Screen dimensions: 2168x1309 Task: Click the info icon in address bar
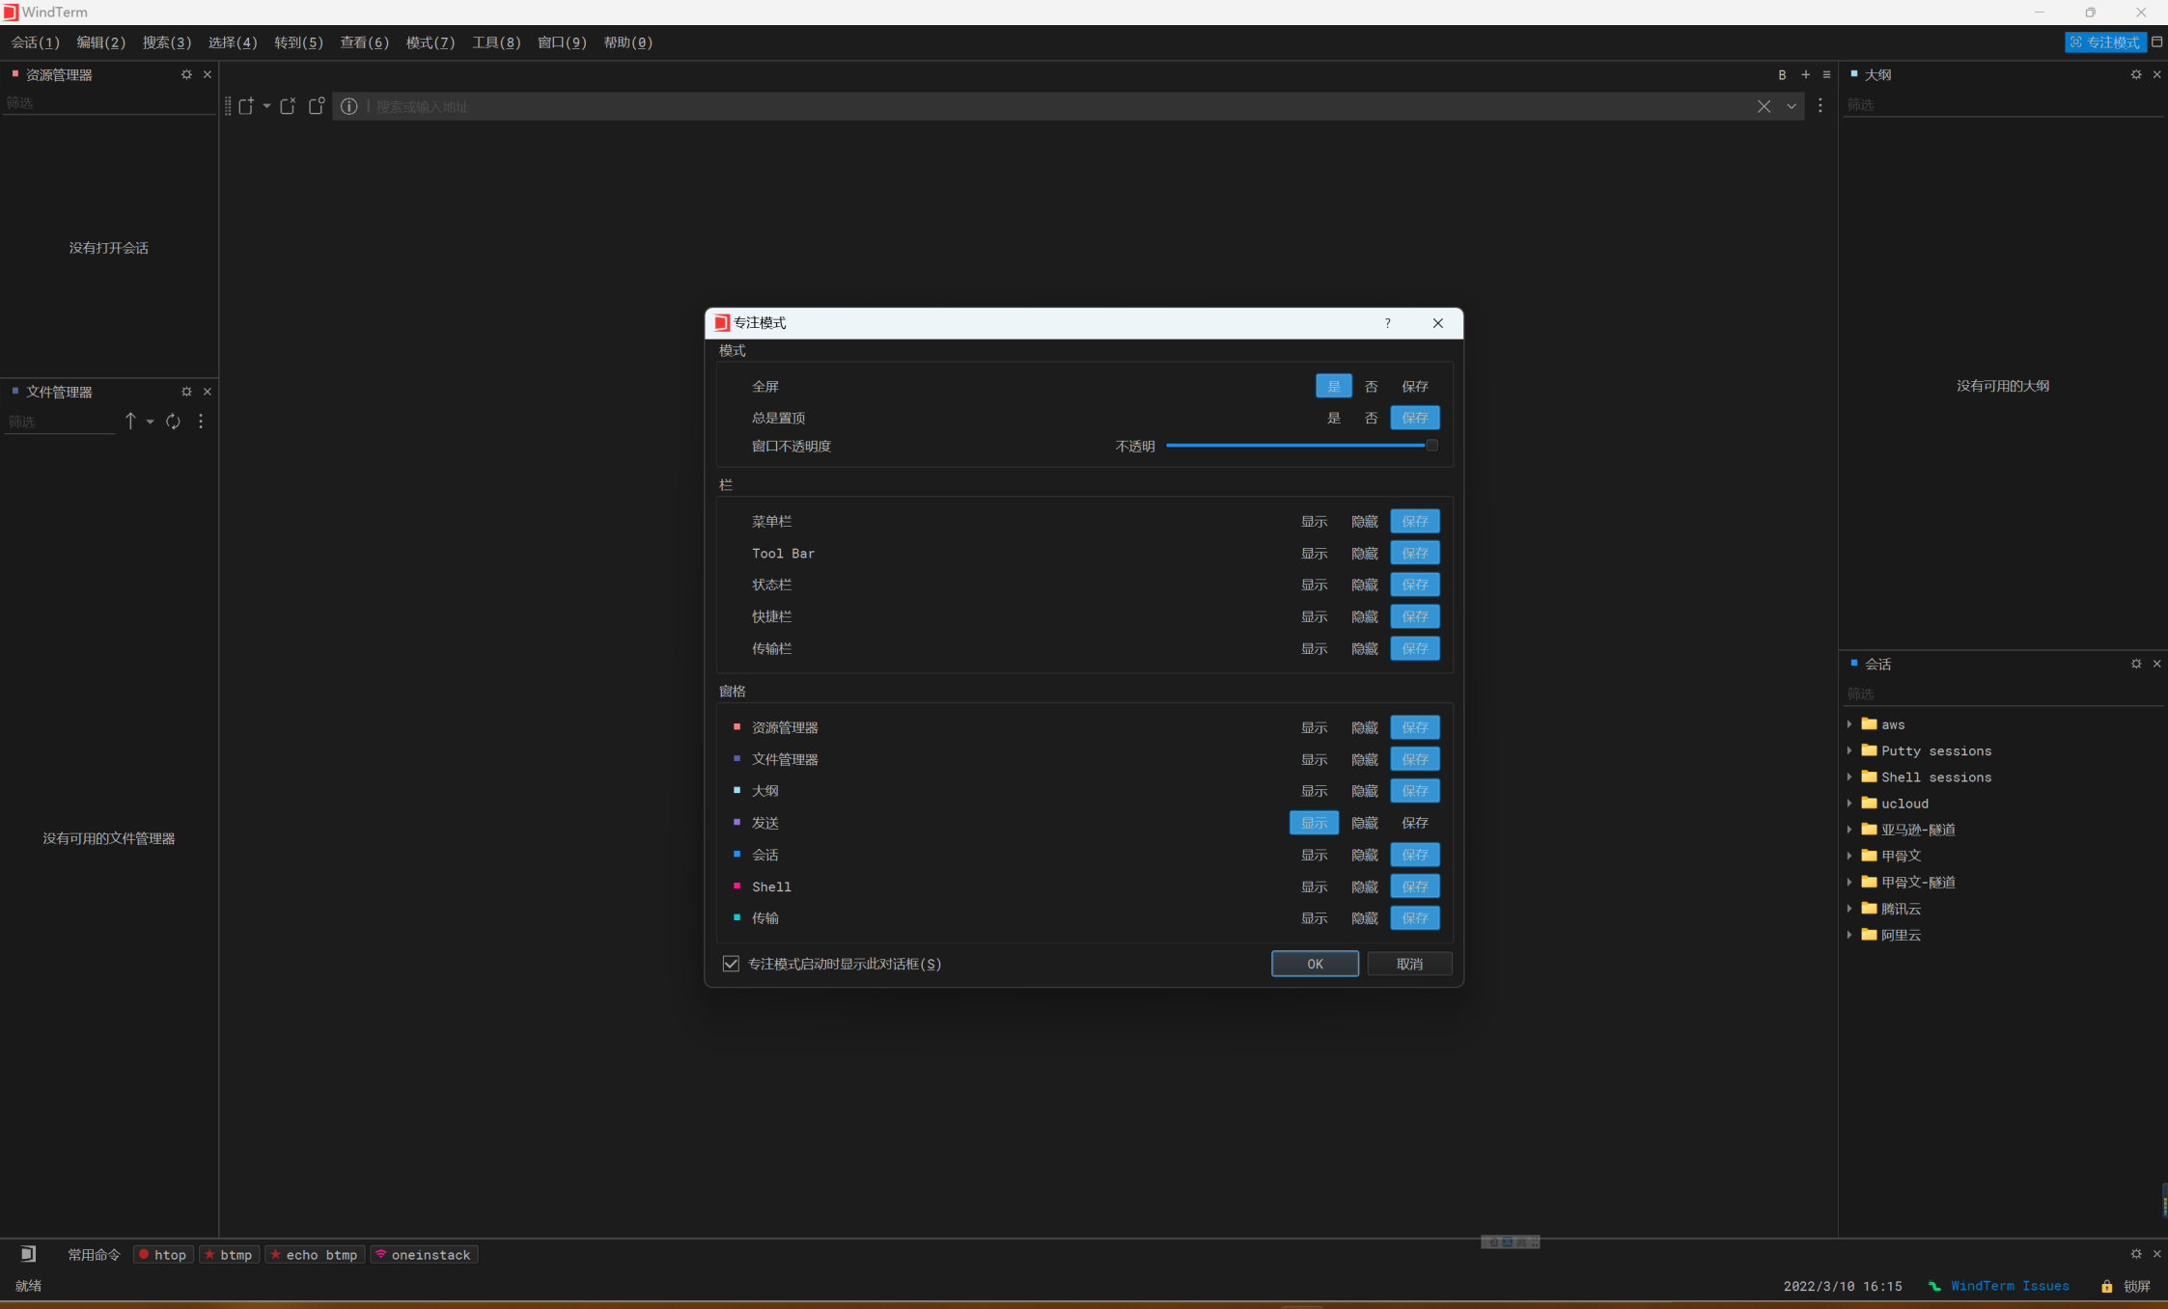click(x=349, y=106)
